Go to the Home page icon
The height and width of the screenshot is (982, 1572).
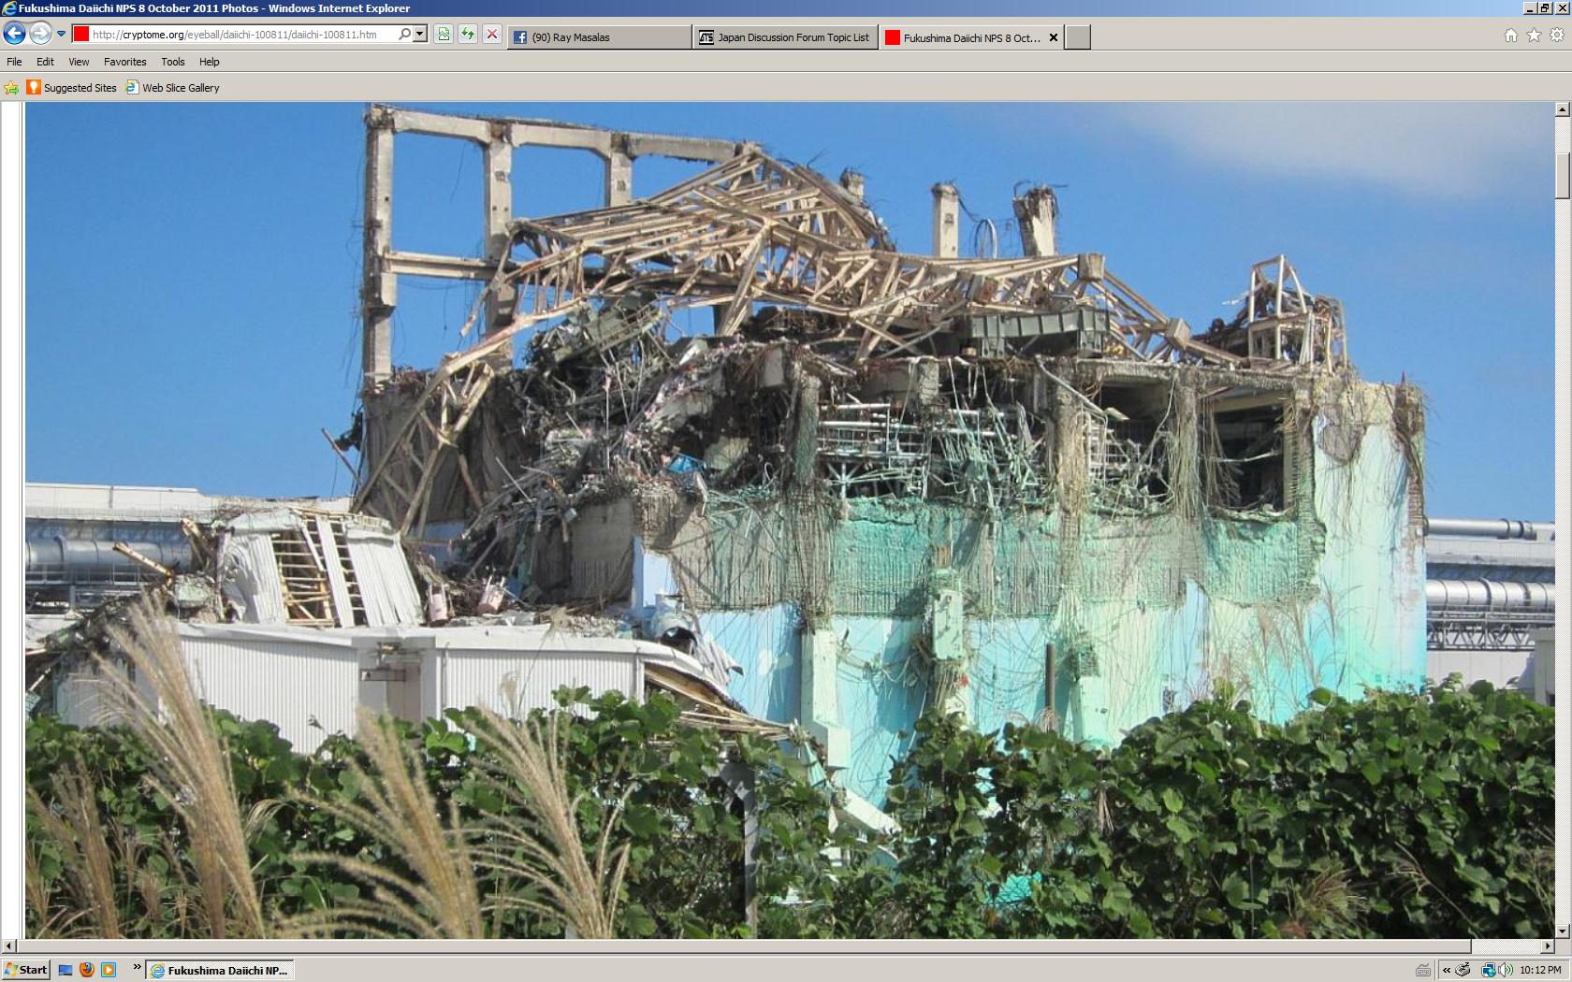pyautogui.click(x=1510, y=36)
